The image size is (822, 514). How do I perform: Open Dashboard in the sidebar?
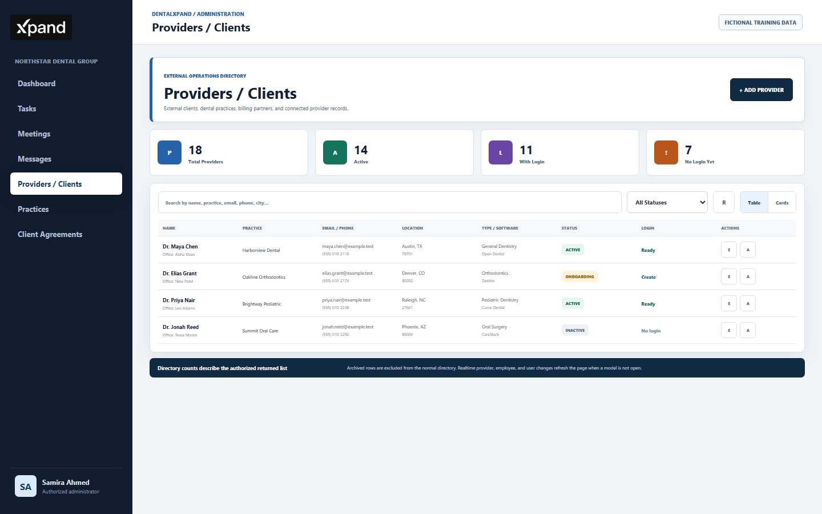click(66, 83)
